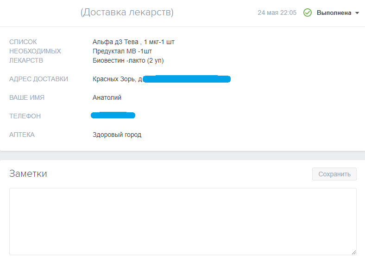Viewport: 365px width, 258px height.
Task: Open the Выполнена status dropdown
Action: pos(334,13)
